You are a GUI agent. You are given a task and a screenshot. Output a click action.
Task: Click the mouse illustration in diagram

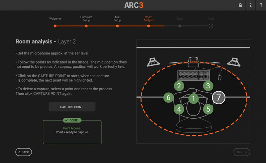(219, 78)
